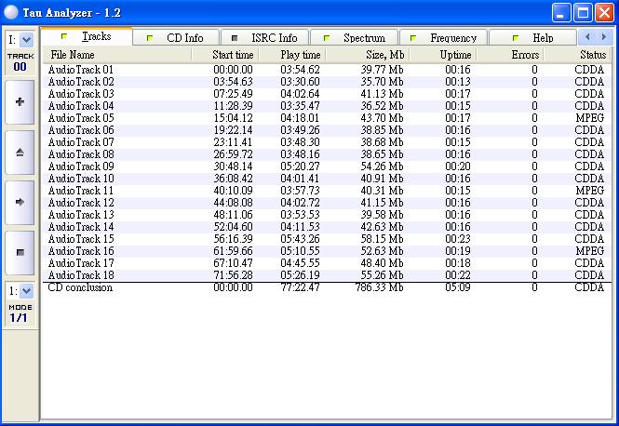Click the Status column header
Image resolution: width=619 pixels, height=426 pixels.
point(577,55)
